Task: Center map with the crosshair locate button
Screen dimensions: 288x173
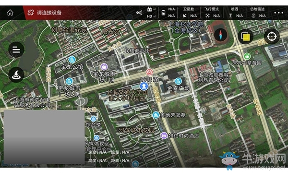Action: (272, 36)
